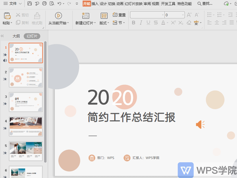Click the Cut (剪切) icon
Image resolution: width=237 pixels, height=178 pixels.
click(x=18, y=15)
